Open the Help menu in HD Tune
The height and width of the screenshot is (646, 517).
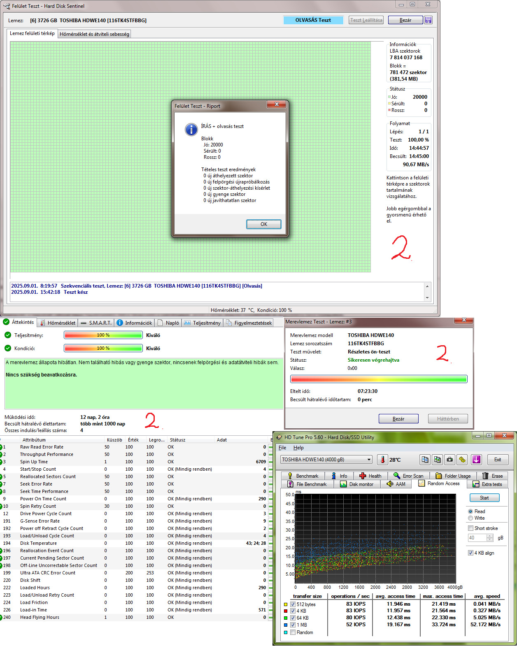tap(298, 448)
